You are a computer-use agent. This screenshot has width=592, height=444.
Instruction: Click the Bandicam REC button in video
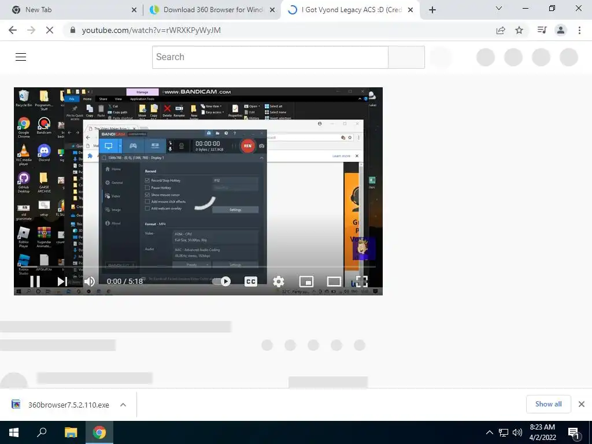click(x=247, y=146)
